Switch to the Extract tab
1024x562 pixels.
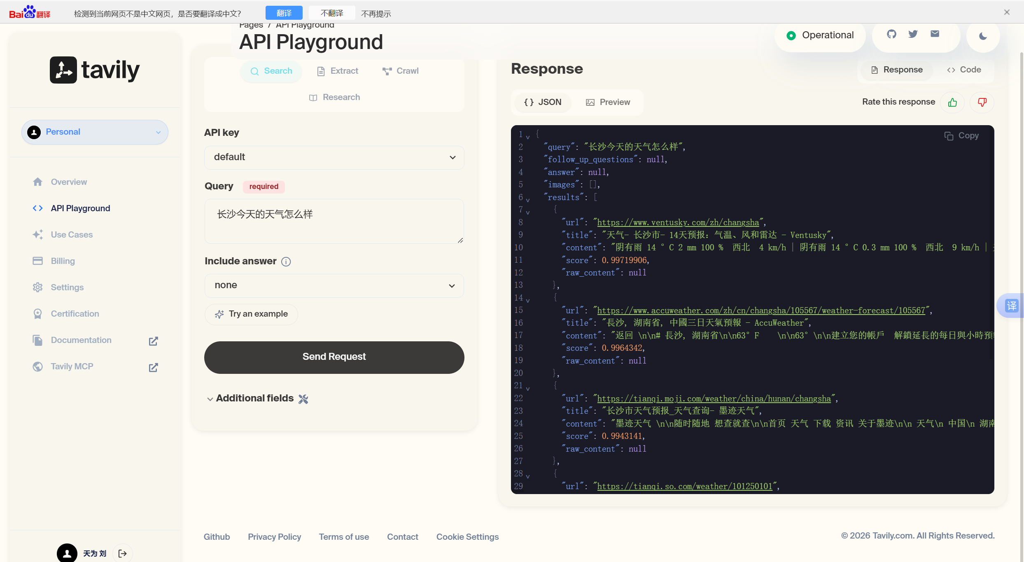338,71
